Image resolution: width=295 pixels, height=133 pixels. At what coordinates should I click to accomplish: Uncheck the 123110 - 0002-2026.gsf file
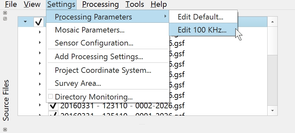[x=53, y=106]
